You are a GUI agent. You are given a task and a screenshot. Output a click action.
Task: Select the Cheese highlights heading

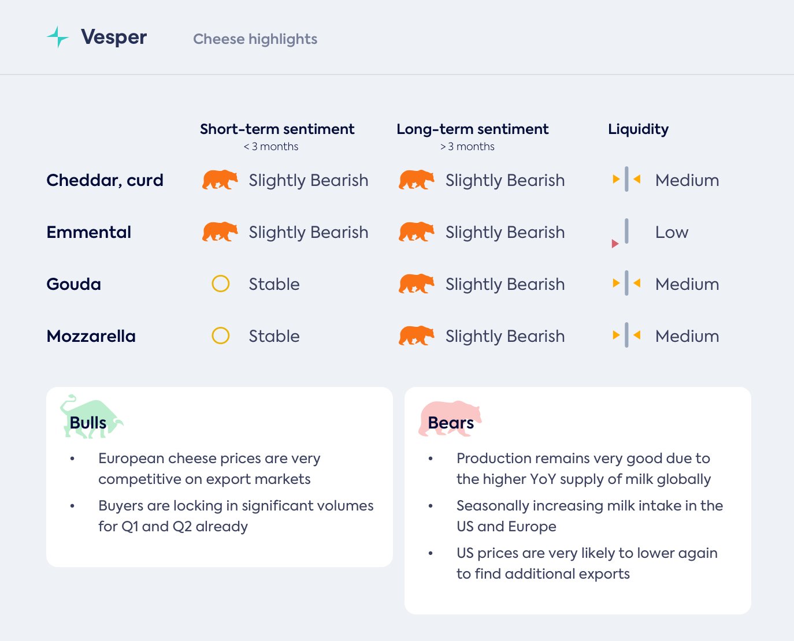[255, 39]
